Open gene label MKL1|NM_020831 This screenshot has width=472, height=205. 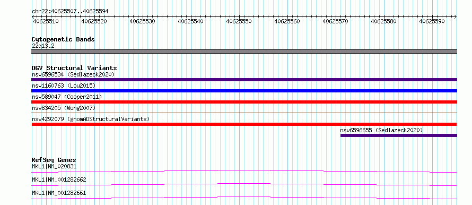pyautogui.click(x=54, y=166)
